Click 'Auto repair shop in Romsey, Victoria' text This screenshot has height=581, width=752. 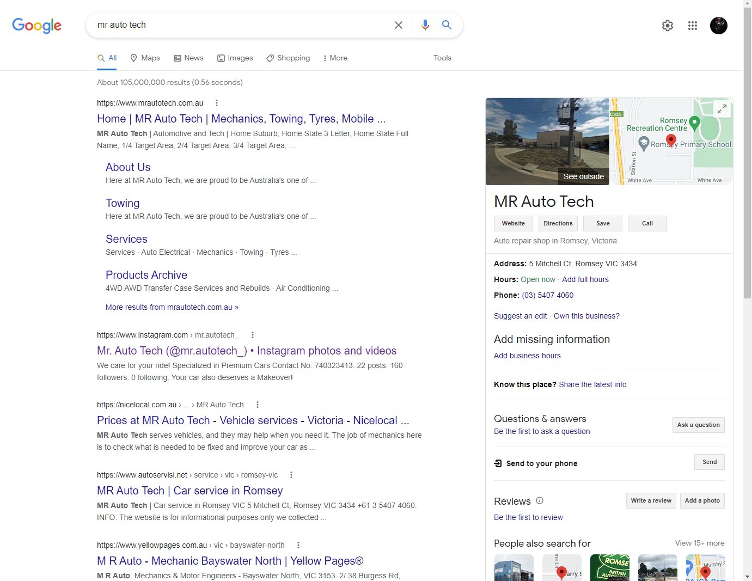pyautogui.click(x=555, y=241)
